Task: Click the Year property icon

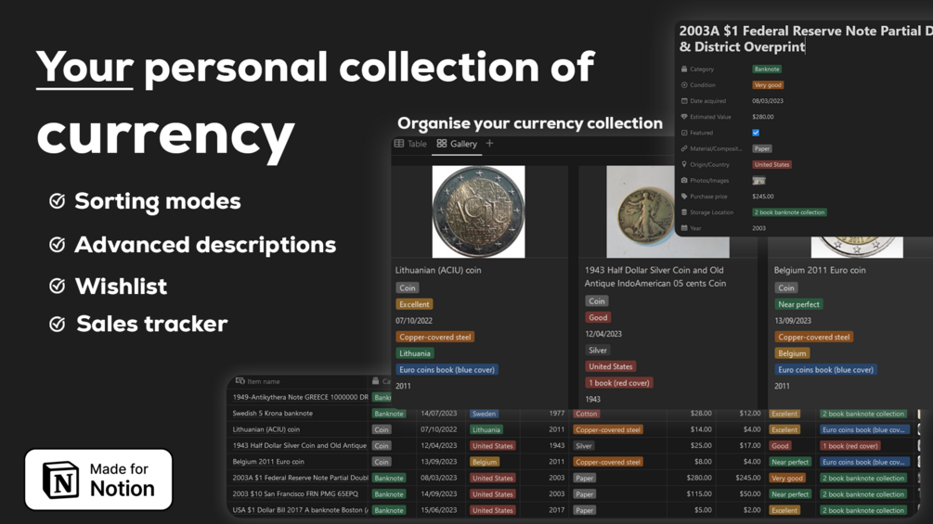Action: pyautogui.click(x=683, y=228)
